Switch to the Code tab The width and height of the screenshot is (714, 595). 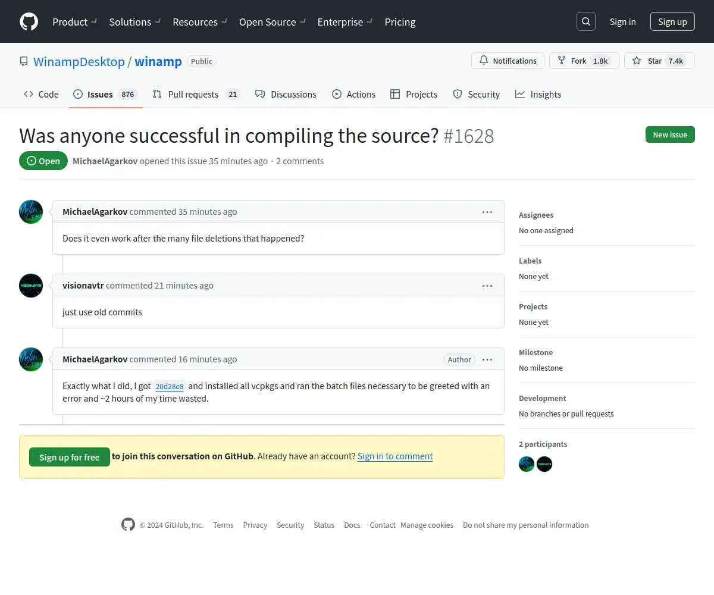[x=41, y=94]
